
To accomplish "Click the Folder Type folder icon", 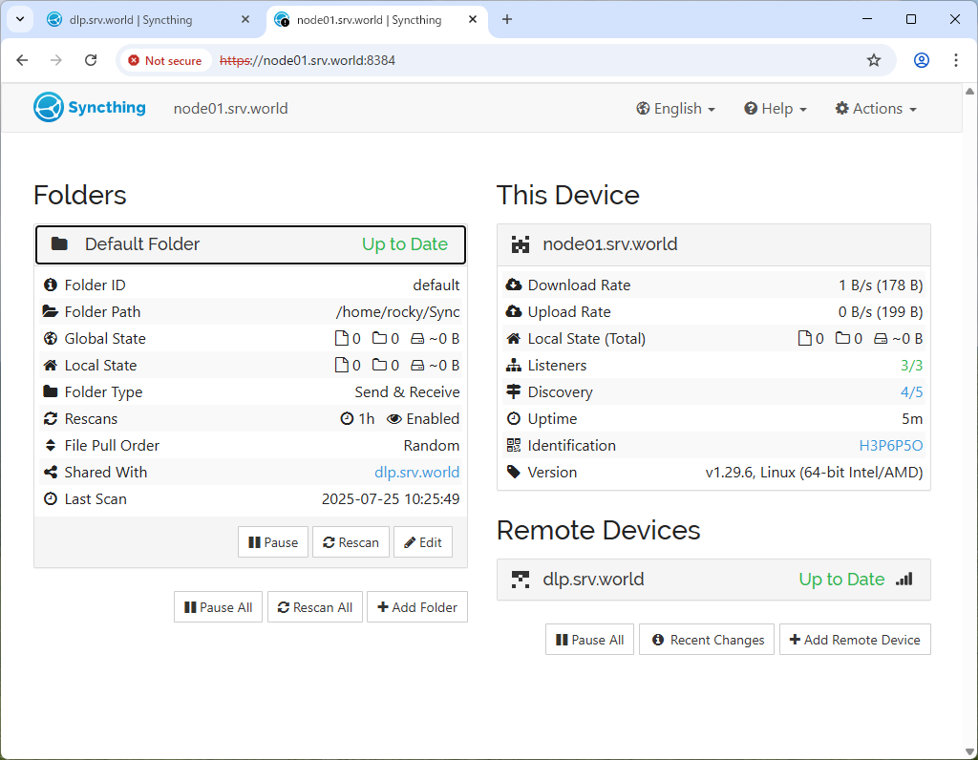I will 51,391.
